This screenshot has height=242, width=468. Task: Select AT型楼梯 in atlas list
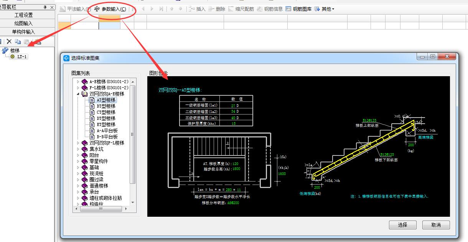click(x=106, y=100)
